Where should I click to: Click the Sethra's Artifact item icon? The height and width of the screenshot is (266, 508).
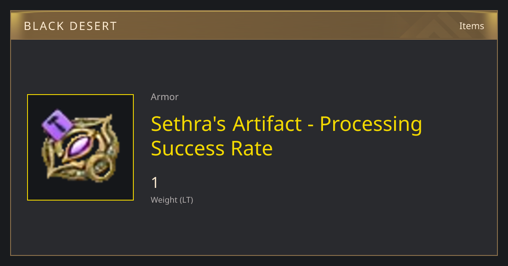pos(80,147)
